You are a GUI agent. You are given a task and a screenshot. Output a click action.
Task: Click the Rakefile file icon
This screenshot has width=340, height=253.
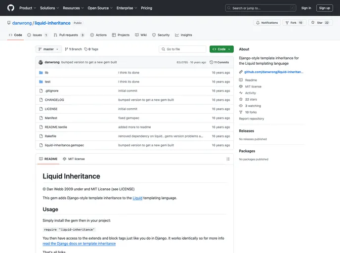pyautogui.click(x=41, y=136)
